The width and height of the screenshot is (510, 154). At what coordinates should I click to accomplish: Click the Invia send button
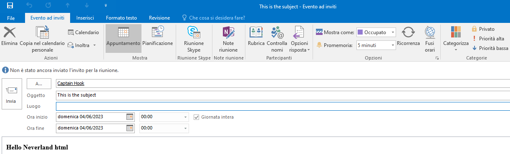tap(11, 94)
